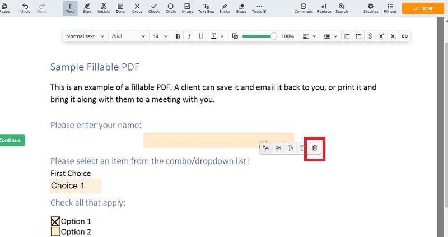Adjust the green opacity slider
This screenshot has width=448, height=237.
click(260, 36)
